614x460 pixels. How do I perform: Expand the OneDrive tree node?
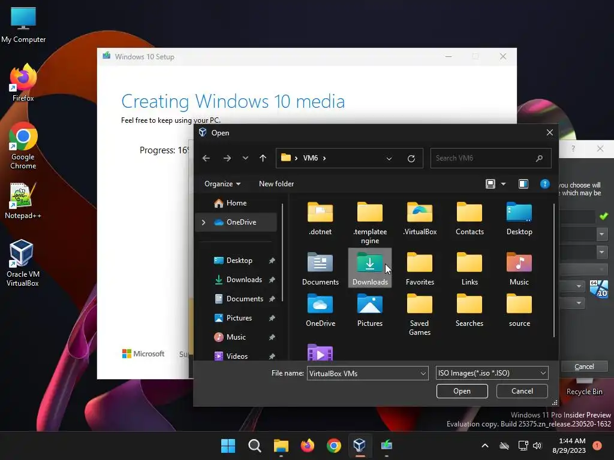pos(203,222)
